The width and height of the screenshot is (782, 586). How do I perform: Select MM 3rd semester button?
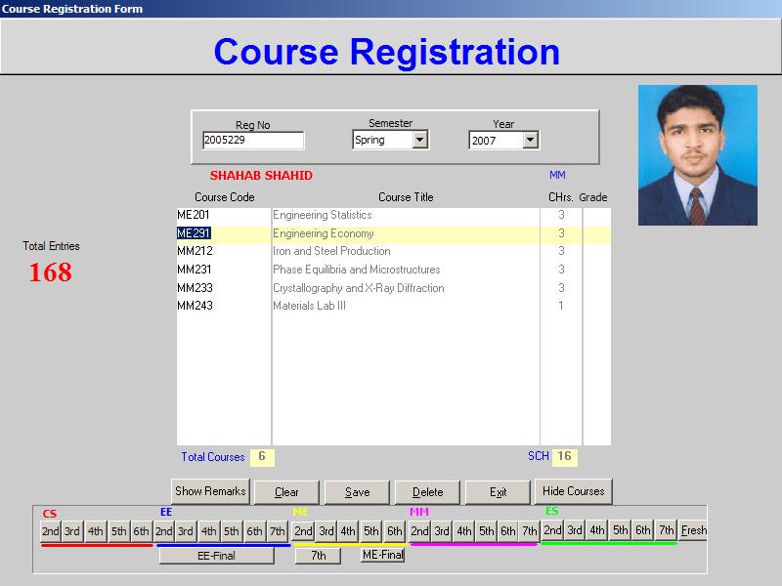pyautogui.click(x=442, y=531)
